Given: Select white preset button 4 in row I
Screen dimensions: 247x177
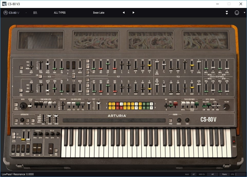Looking at the screenshot, I should point(121,104).
